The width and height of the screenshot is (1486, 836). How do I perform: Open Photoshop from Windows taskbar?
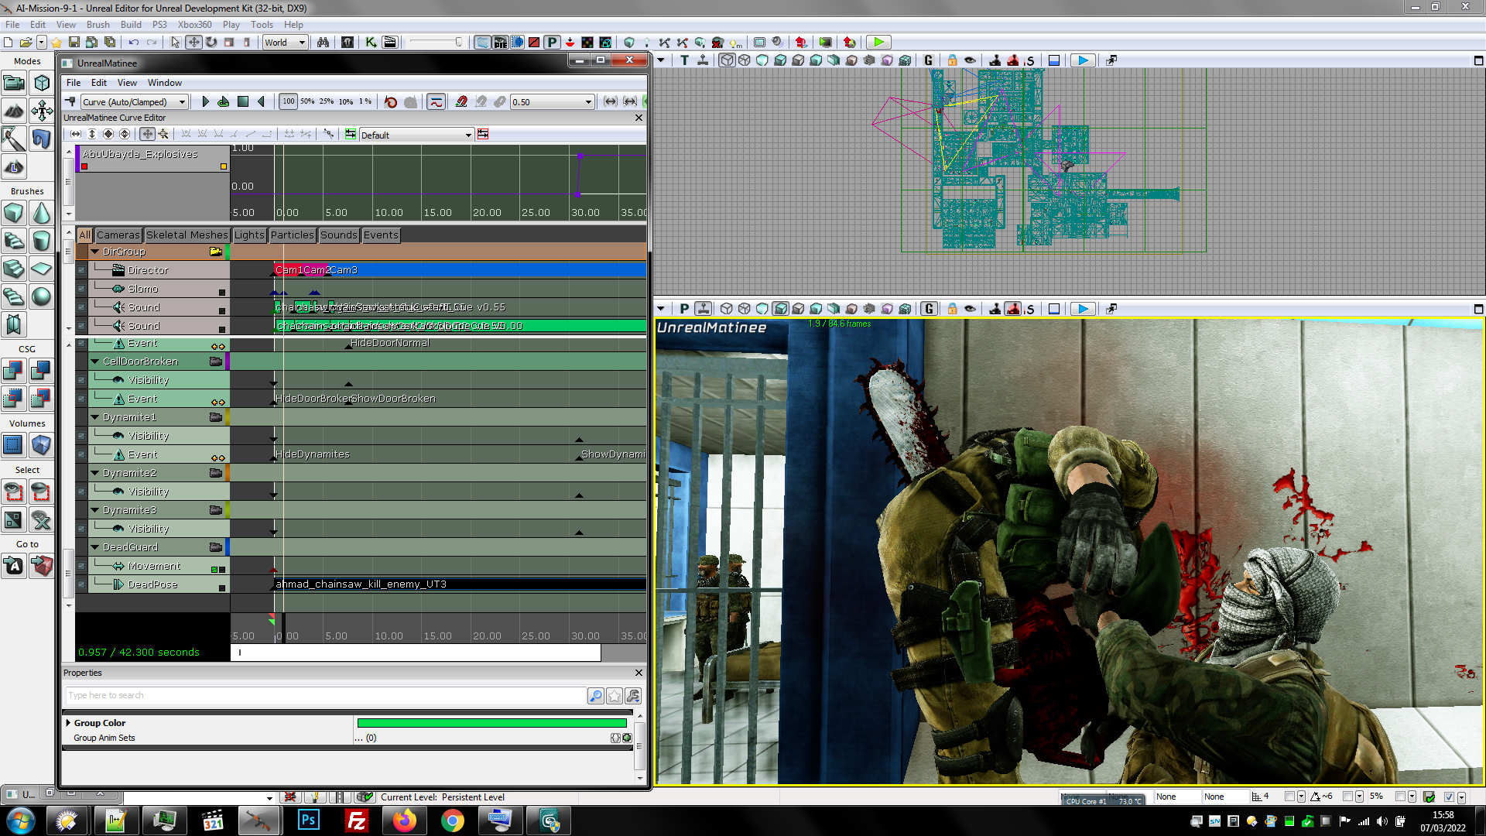308,821
